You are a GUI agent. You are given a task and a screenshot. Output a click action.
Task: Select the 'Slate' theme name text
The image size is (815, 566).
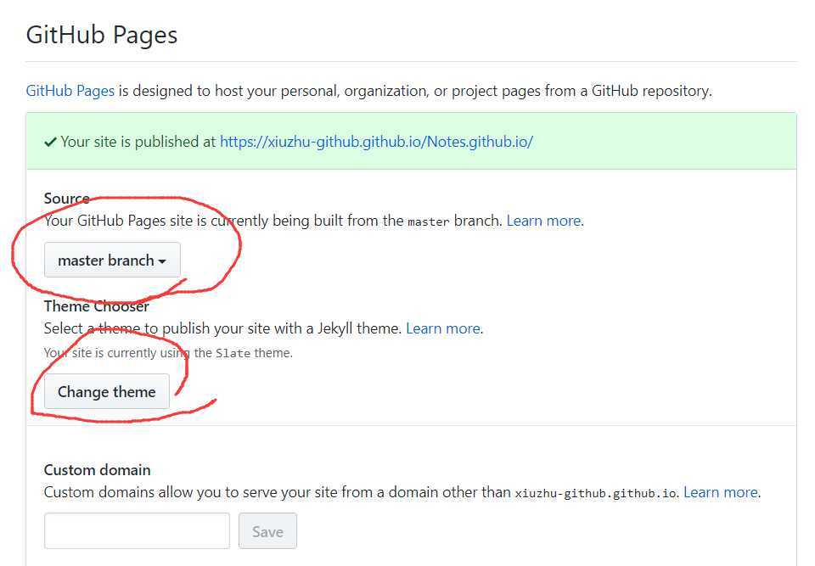pos(233,353)
